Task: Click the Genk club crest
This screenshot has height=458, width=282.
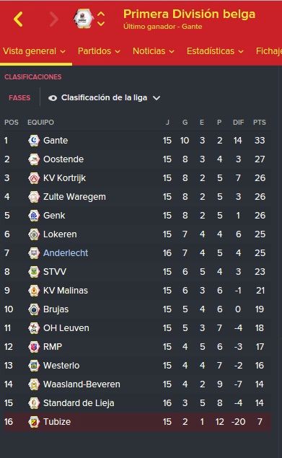Action: (34, 216)
